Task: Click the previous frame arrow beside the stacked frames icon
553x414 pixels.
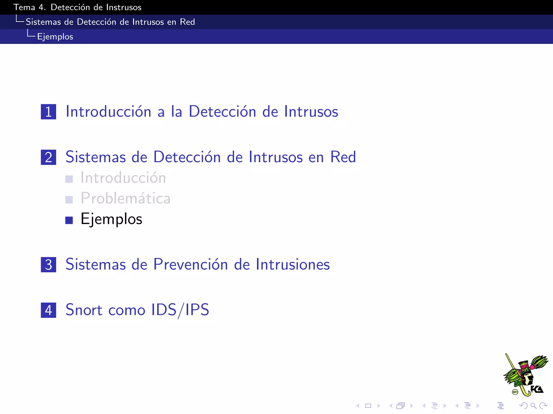Action: point(391,406)
